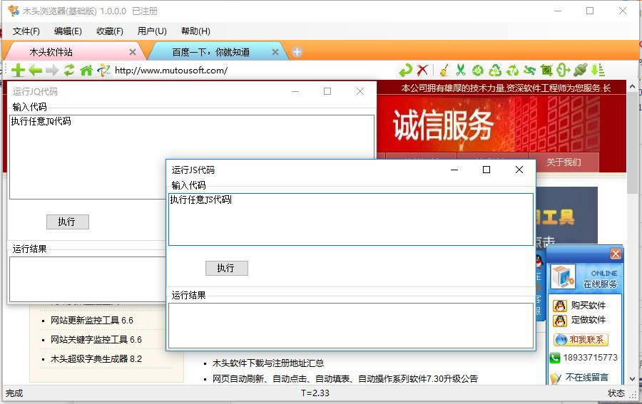Open the 购买软件 QQ link
This screenshot has height=404, width=642.
[x=588, y=306]
